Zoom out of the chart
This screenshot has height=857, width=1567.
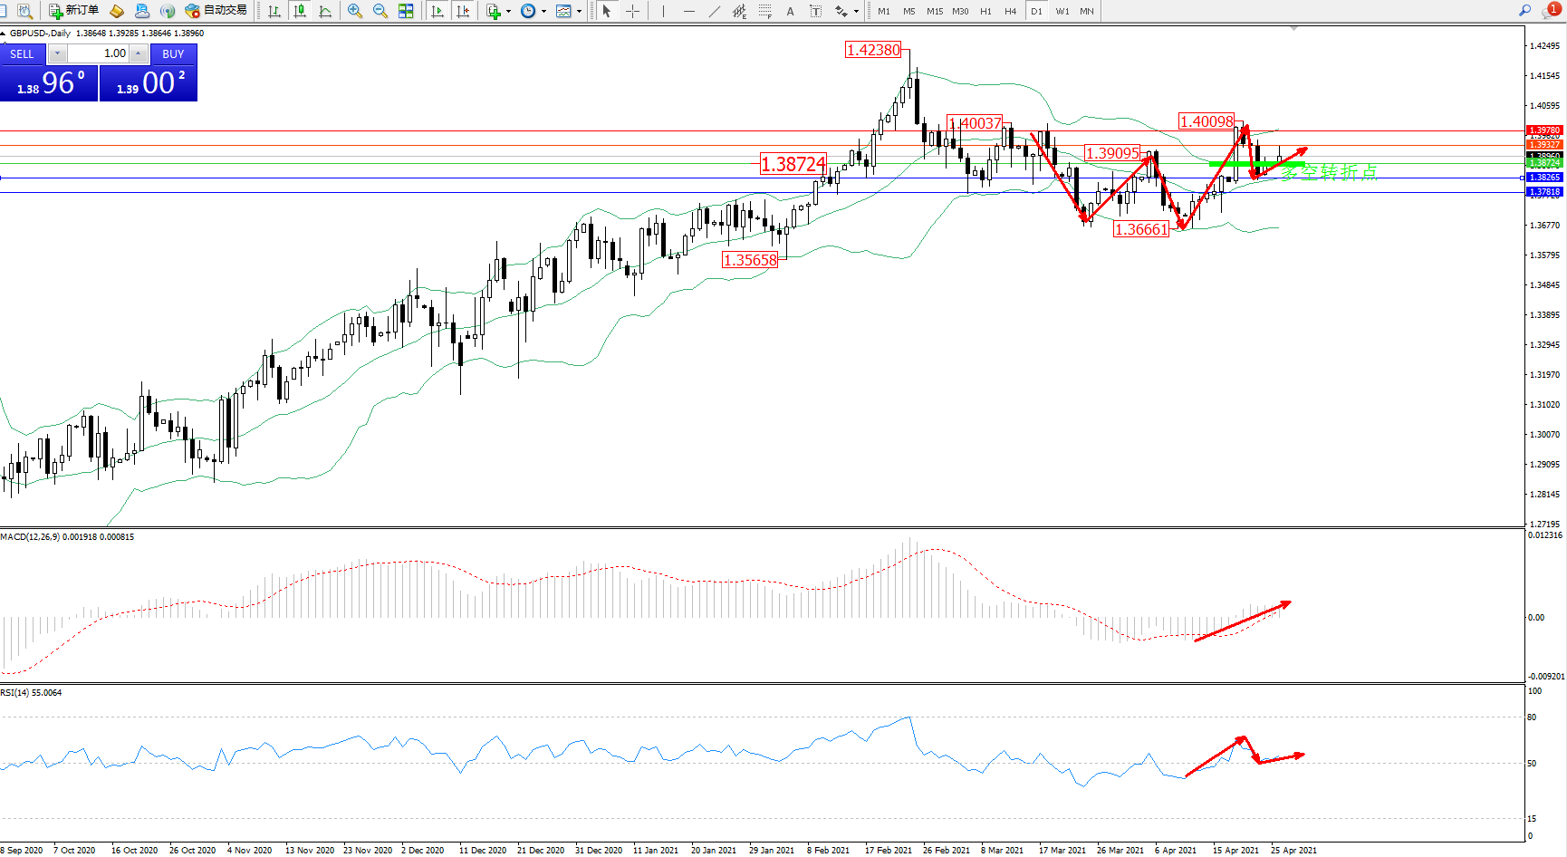click(380, 11)
